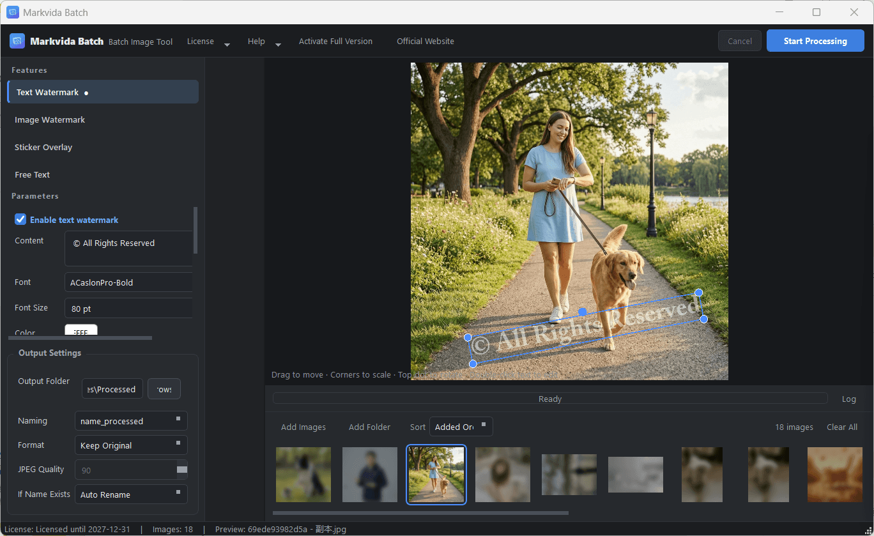The width and height of the screenshot is (874, 536).
Task: Click the app icon in the title bar
Action: point(13,12)
